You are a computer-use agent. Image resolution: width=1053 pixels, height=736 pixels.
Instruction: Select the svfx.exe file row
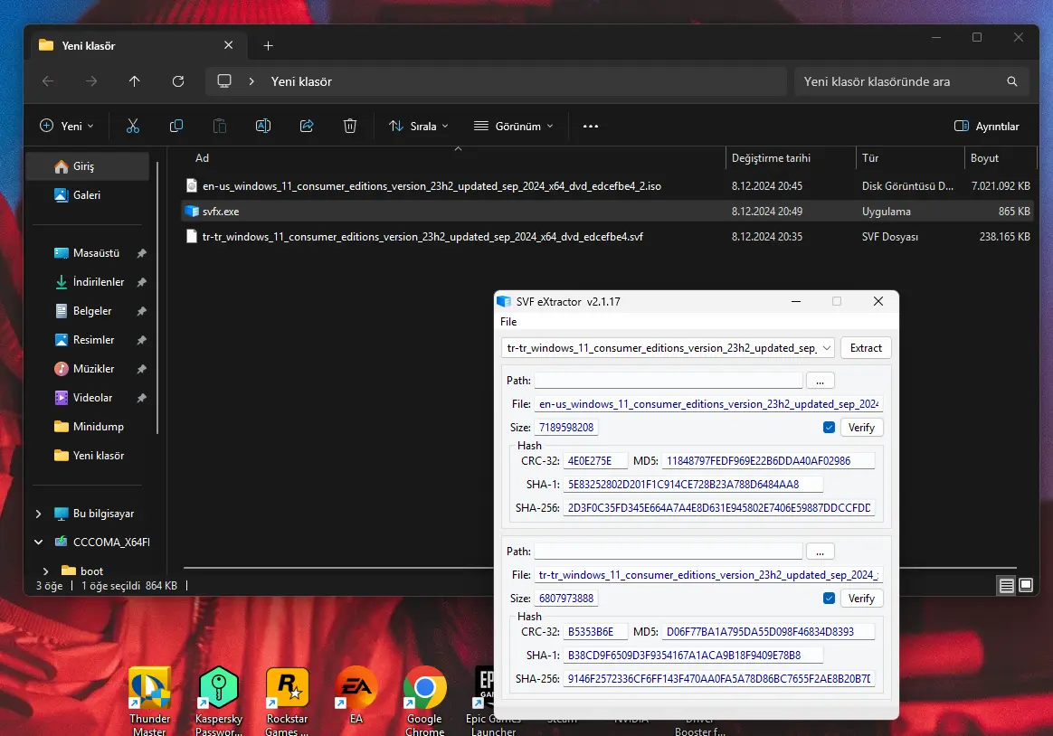pyautogui.click(x=609, y=212)
